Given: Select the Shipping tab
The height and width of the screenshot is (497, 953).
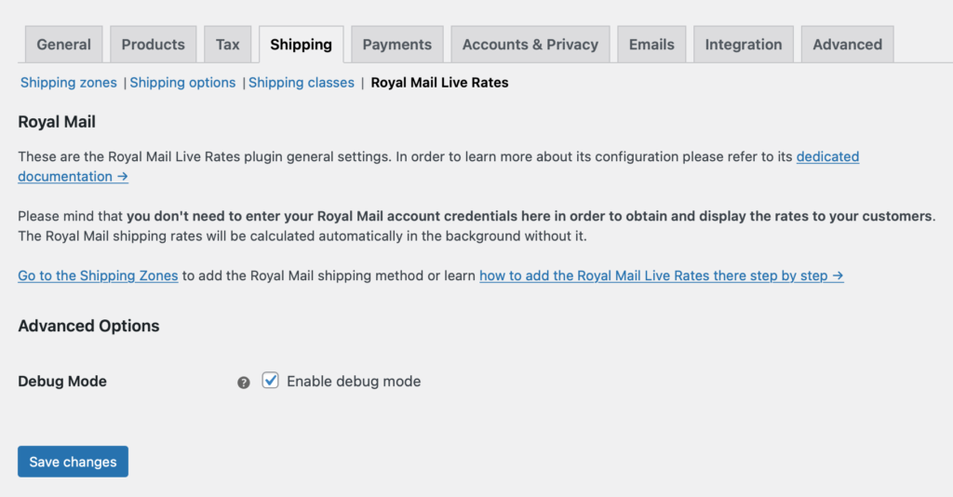Looking at the screenshot, I should pos(301,45).
